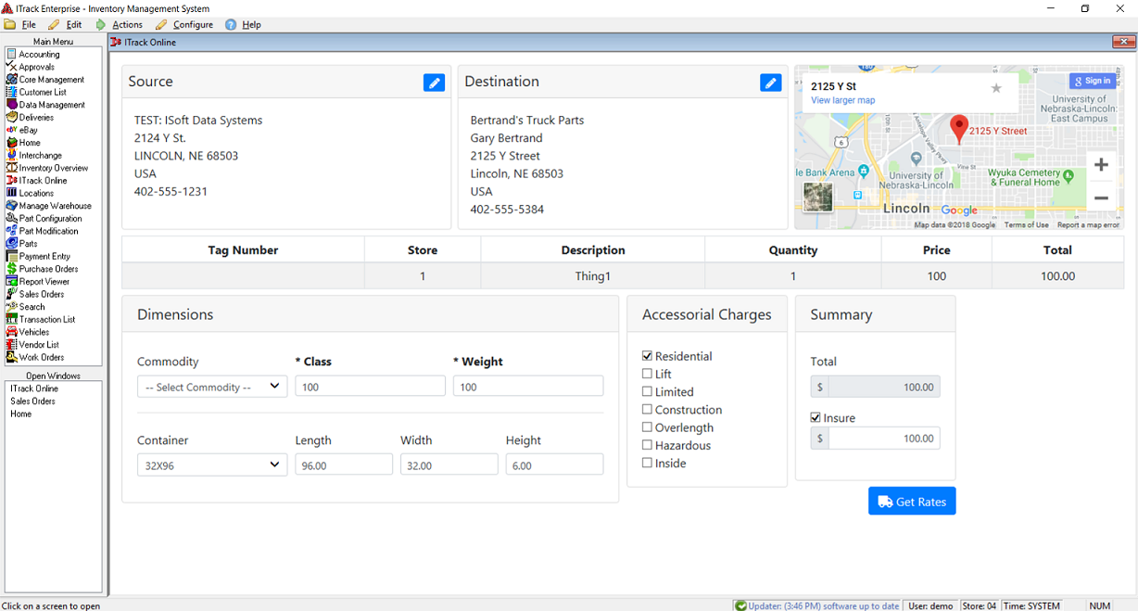Viewport: 1138px width, 611px height.
Task: Click the View larger map link
Action: pos(842,100)
